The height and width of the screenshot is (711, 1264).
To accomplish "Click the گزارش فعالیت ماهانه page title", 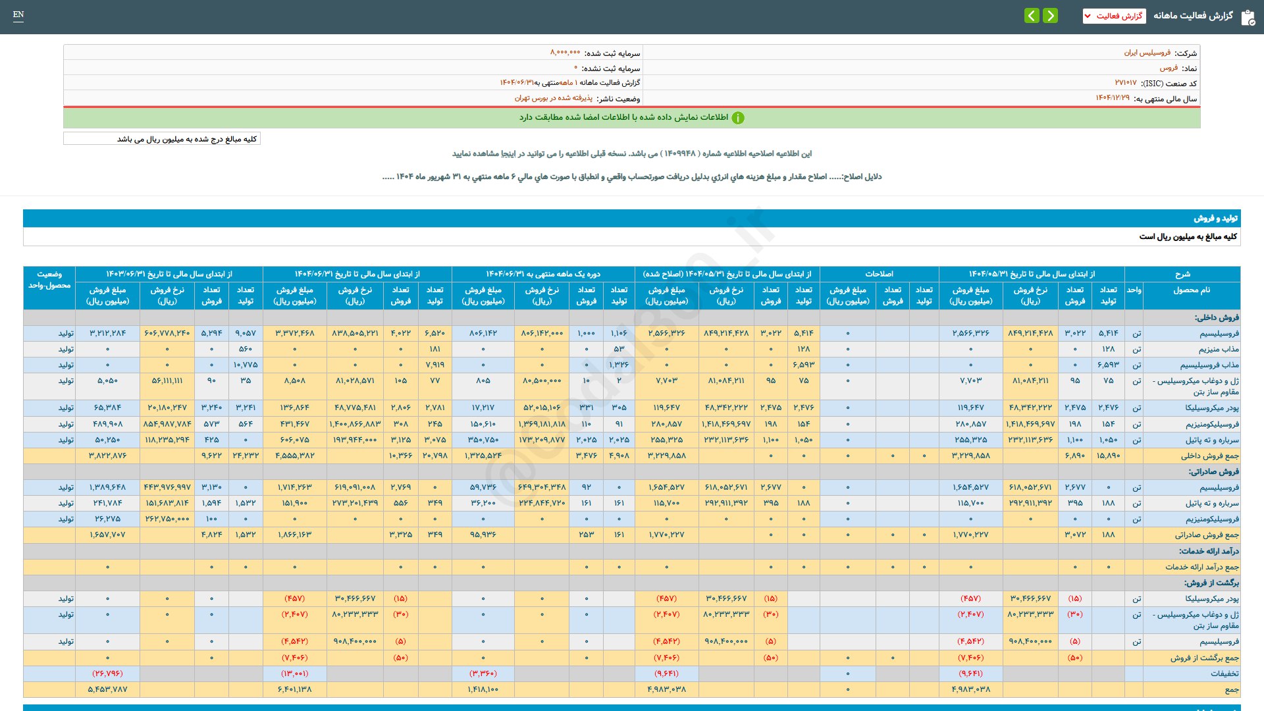I will pos(1193,16).
